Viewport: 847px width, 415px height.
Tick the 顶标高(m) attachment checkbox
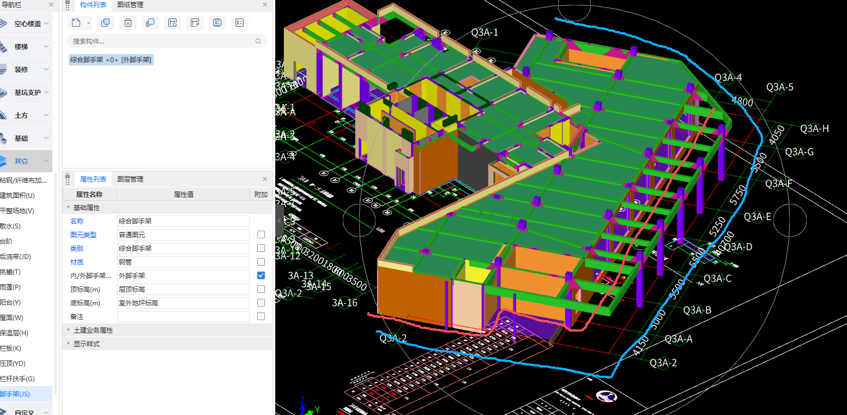coord(261,289)
